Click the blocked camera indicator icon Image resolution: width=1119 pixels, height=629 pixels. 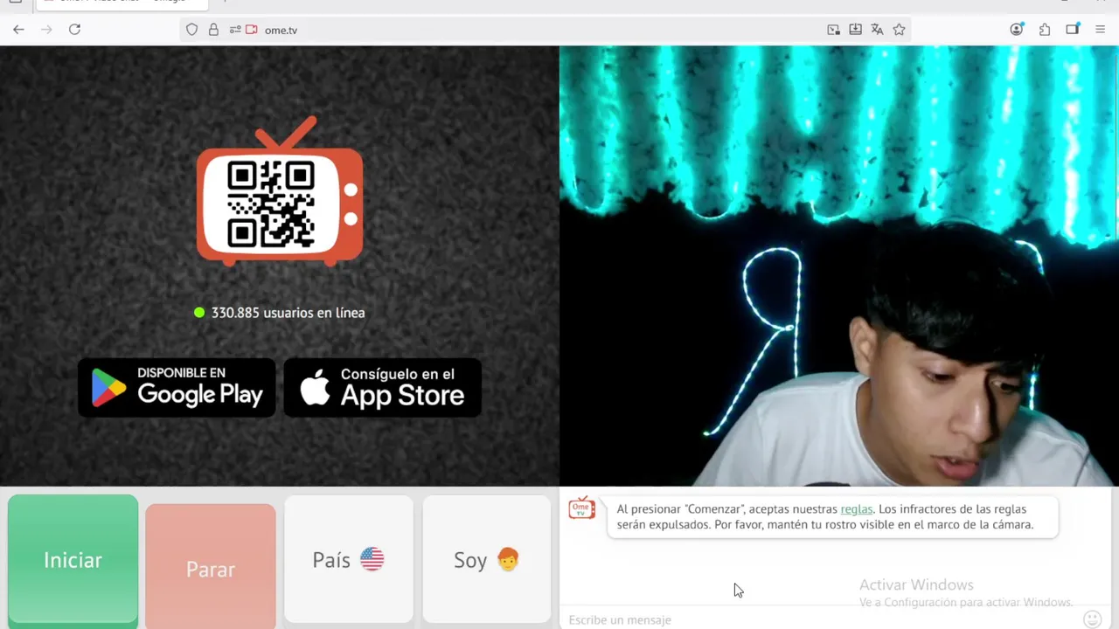252,30
